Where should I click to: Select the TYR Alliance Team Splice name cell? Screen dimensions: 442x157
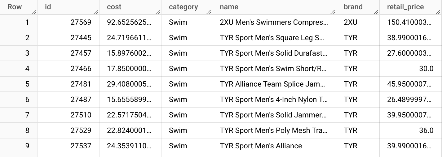click(273, 84)
